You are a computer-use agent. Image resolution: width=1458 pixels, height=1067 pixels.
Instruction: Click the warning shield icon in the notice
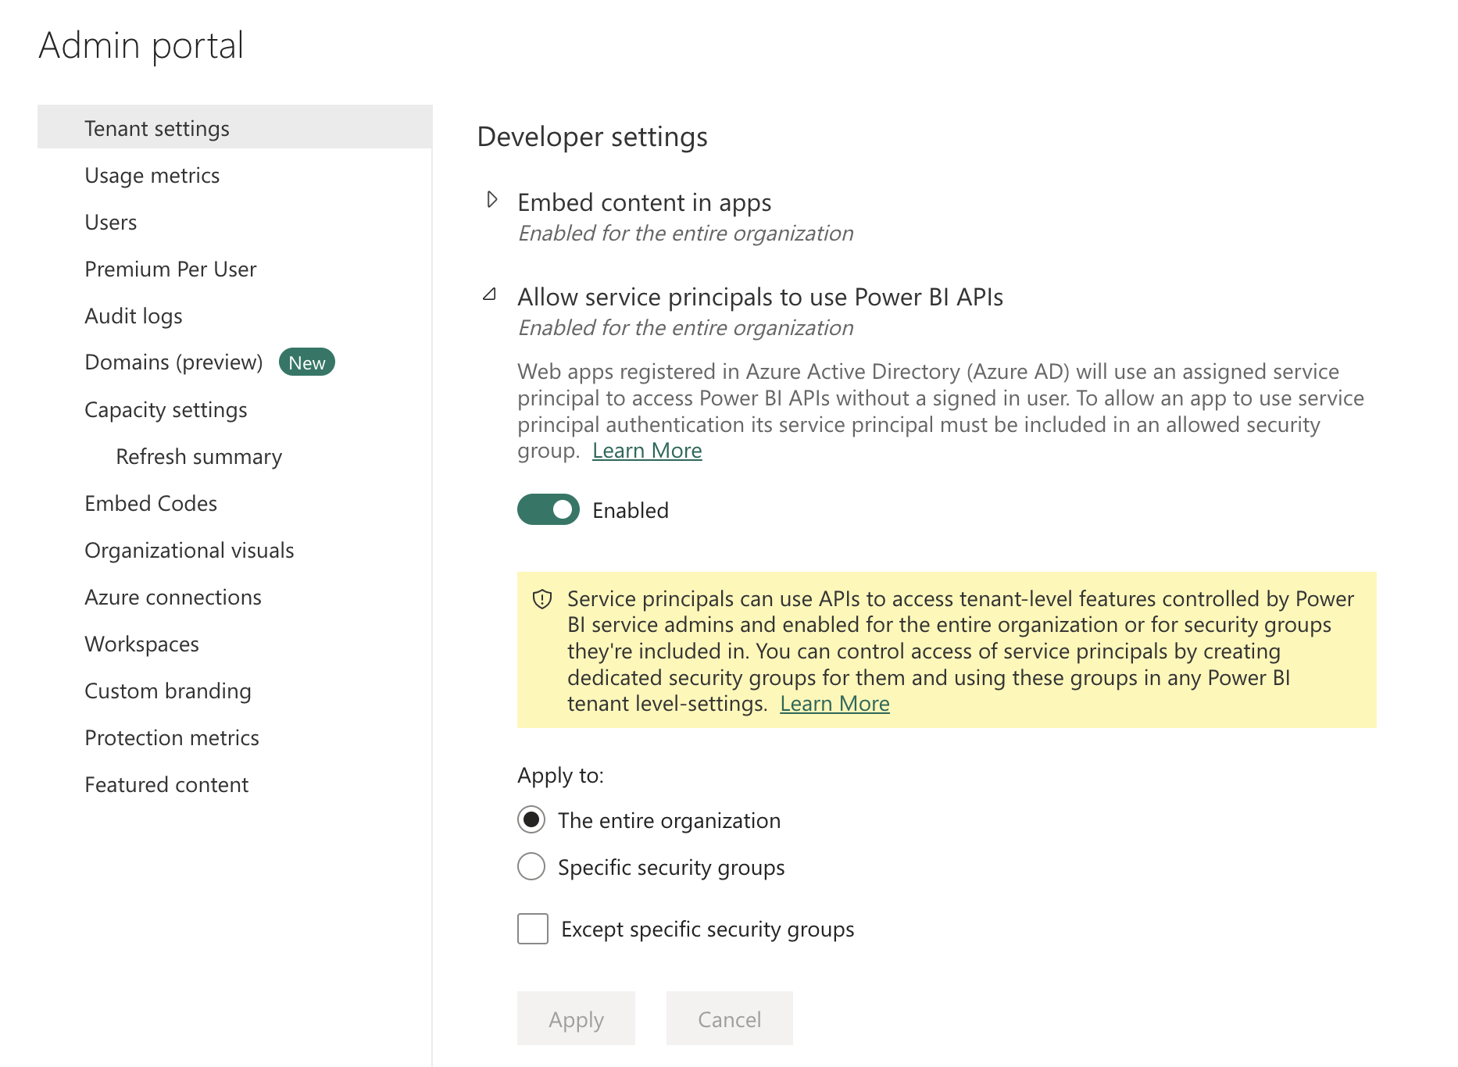pyautogui.click(x=541, y=599)
